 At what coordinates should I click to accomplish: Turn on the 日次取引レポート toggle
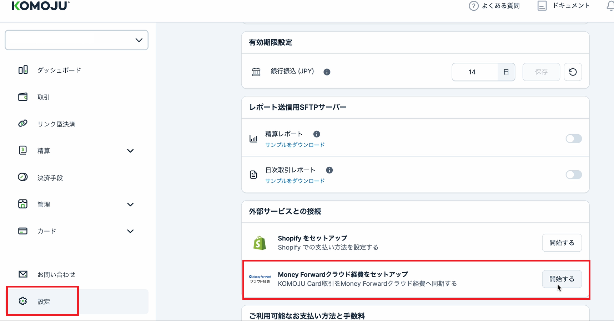click(x=574, y=175)
